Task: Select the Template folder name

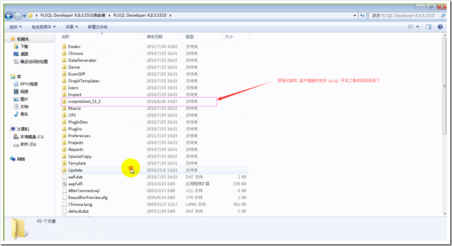Action: 77,163
